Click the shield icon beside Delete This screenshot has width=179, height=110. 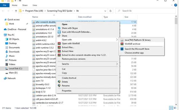point(59,82)
